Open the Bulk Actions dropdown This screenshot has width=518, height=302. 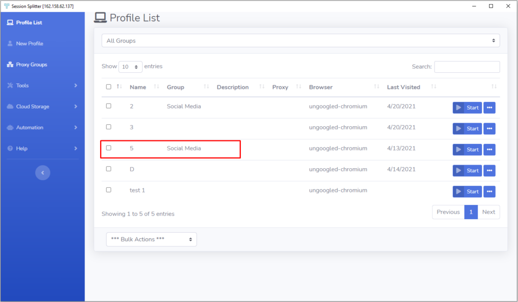(151, 239)
